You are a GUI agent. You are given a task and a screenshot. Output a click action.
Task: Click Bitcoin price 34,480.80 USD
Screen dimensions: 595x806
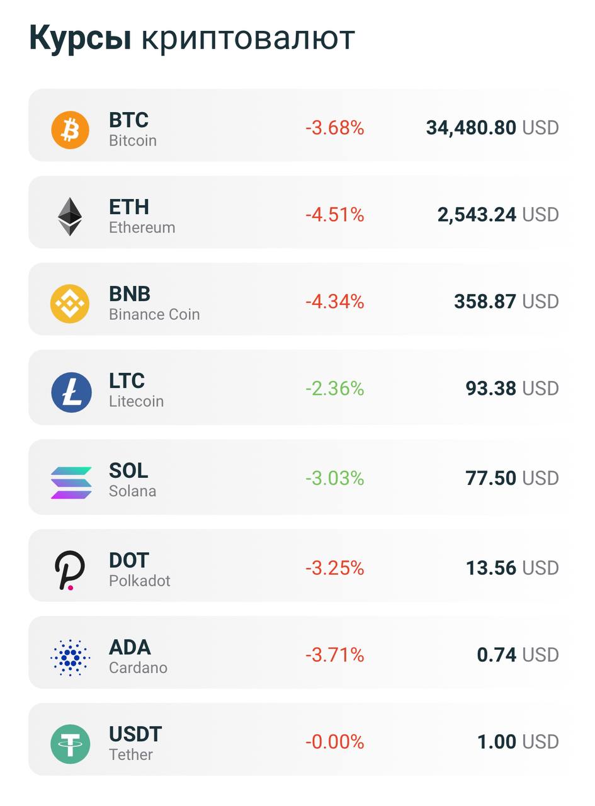pyautogui.click(x=492, y=128)
